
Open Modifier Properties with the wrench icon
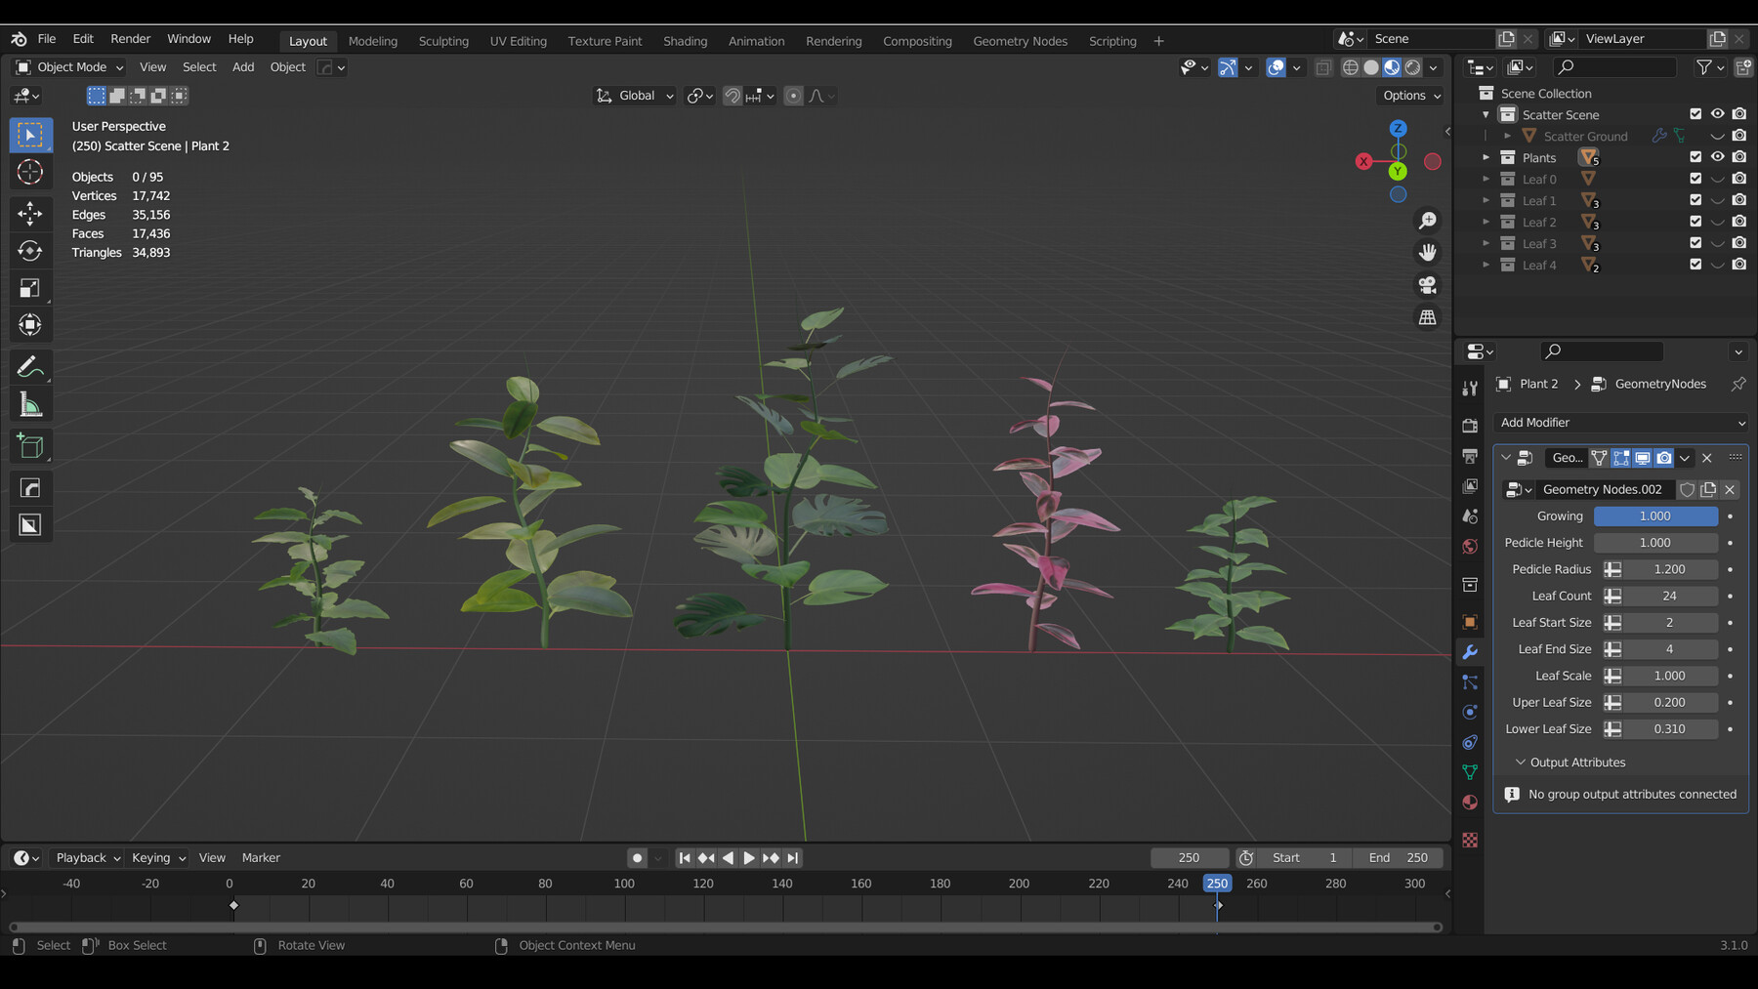(1470, 651)
